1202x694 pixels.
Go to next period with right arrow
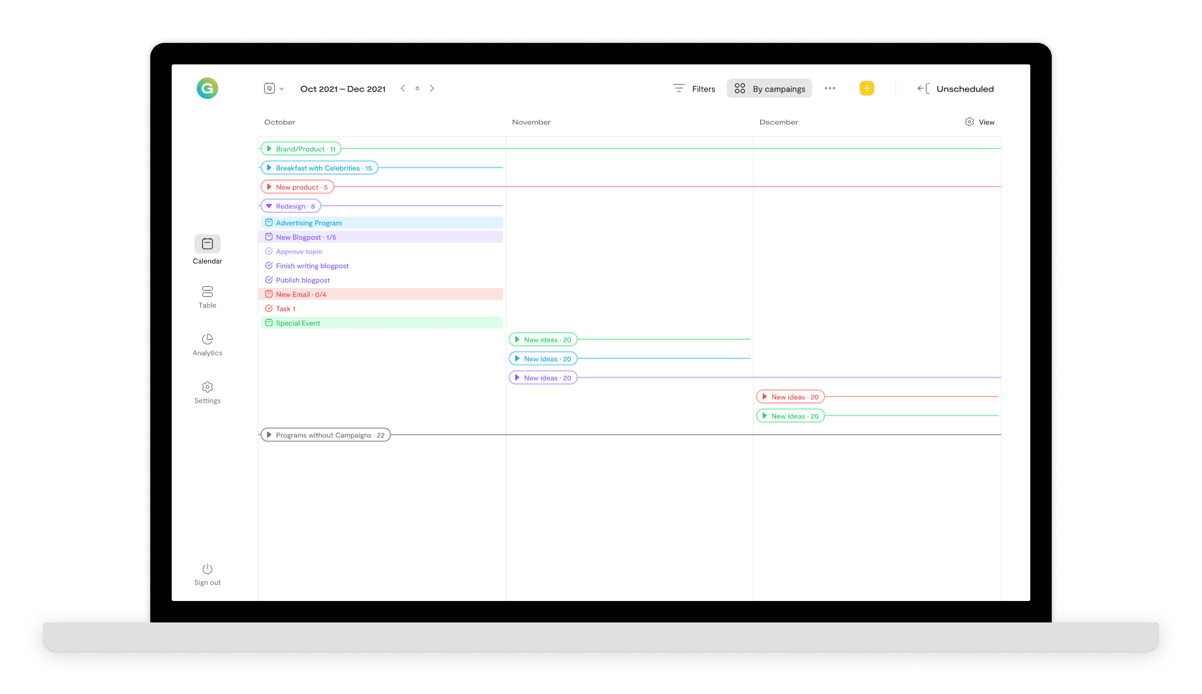(x=432, y=88)
